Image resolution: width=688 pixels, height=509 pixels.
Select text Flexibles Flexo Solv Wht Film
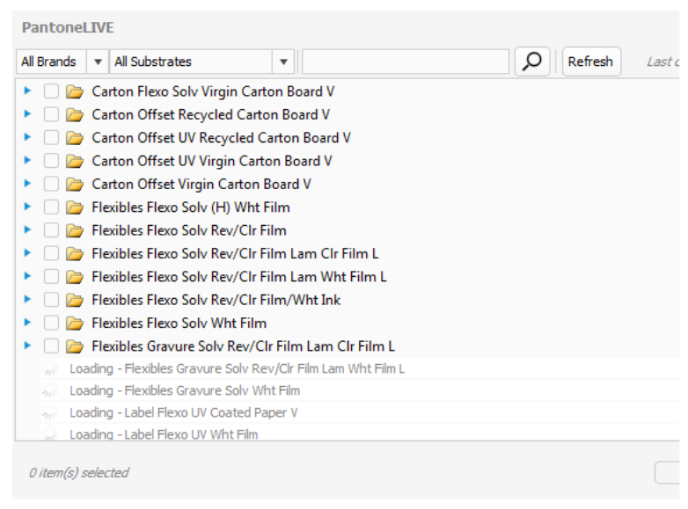pos(179,324)
